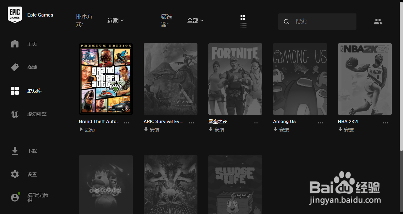This screenshot has height=214, width=403.
Task: Click the account avatar icon
Action: tap(15, 197)
